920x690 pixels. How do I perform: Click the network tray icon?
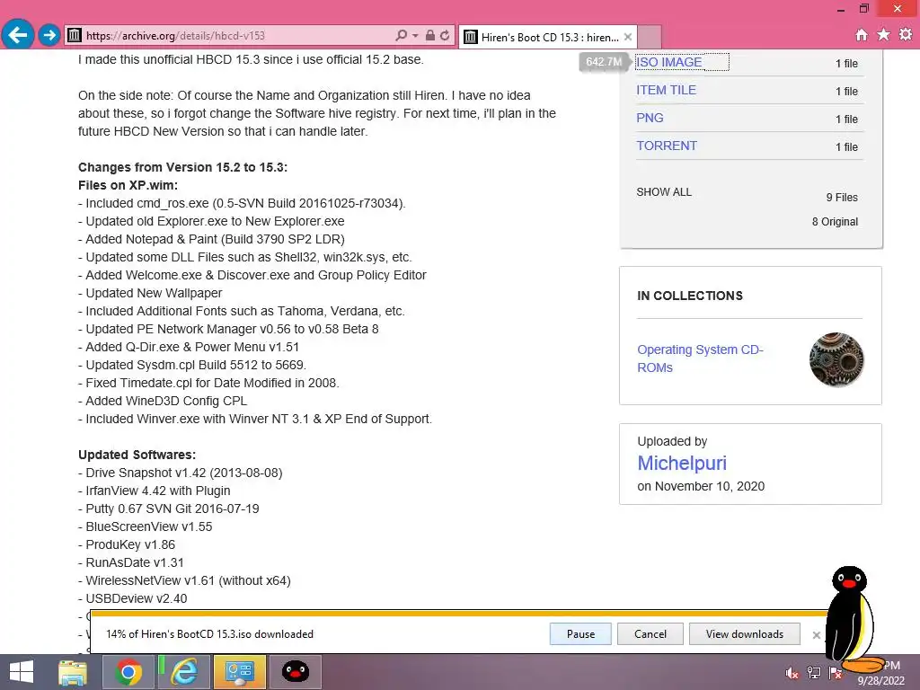(x=813, y=673)
